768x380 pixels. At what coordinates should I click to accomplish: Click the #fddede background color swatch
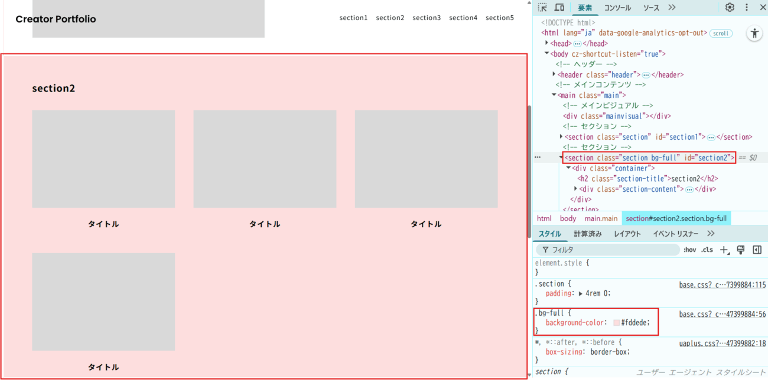click(x=616, y=323)
